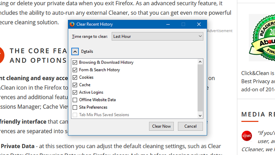Image resolution: width=275 pixels, height=155 pixels.
Task: Toggle the Cache checkbox
Action: pyautogui.click(x=75, y=85)
